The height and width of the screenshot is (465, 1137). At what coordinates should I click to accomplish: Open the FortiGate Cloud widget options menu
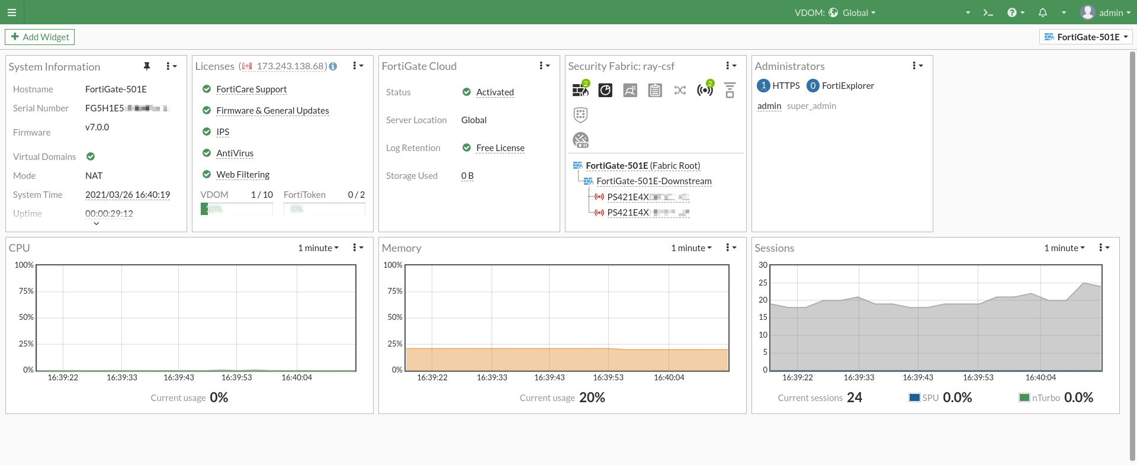pyautogui.click(x=544, y=66)
